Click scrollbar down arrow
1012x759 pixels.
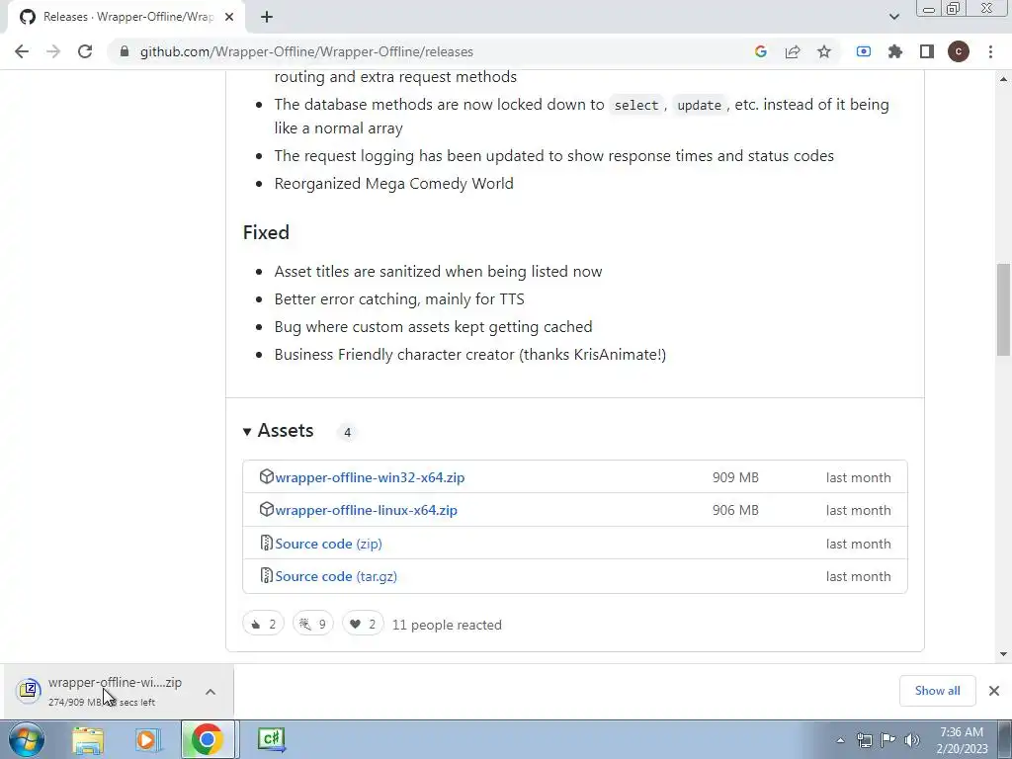click(1003, 654)
